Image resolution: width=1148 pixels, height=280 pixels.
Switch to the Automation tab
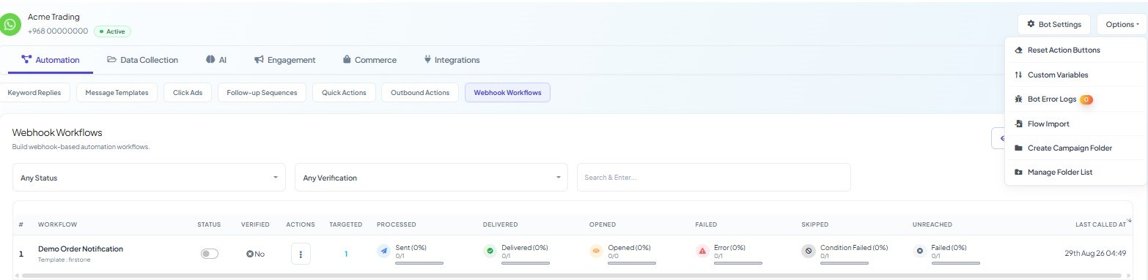point(51,60)
